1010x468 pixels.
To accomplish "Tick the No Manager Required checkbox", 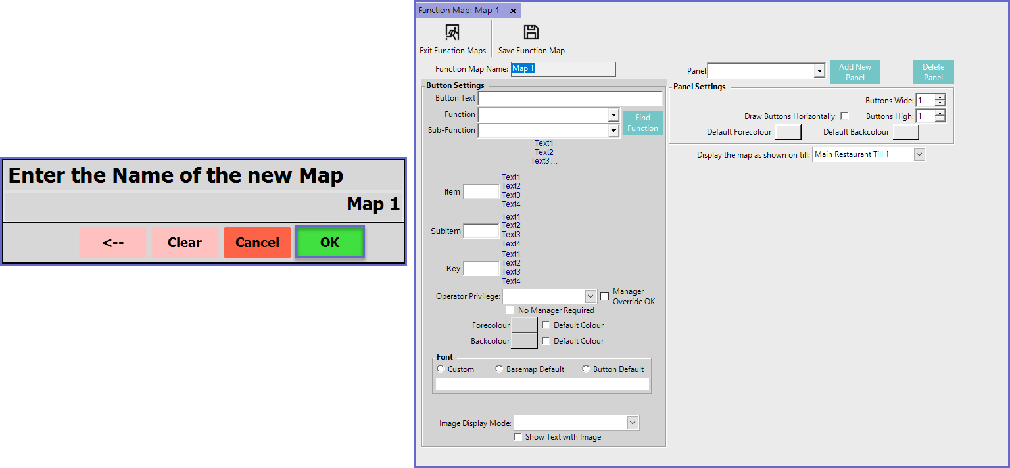I will (510, 310).
